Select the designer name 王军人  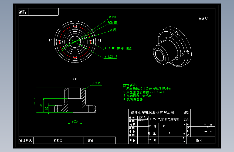click(x=142, y=118)
